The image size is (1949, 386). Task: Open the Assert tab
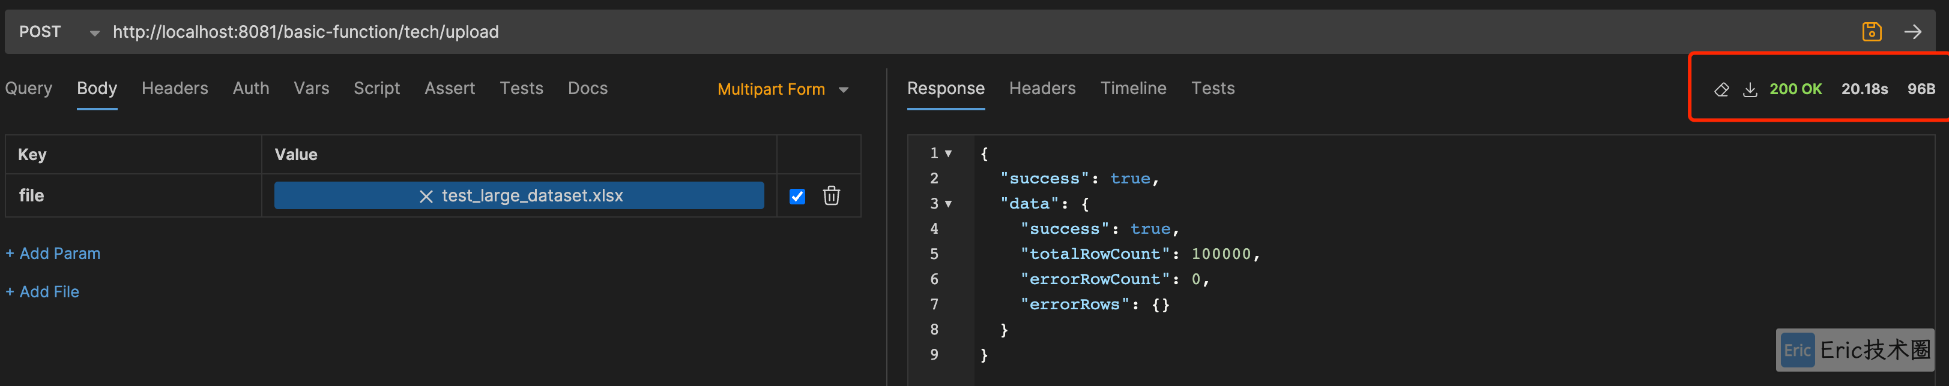(449, 88)
